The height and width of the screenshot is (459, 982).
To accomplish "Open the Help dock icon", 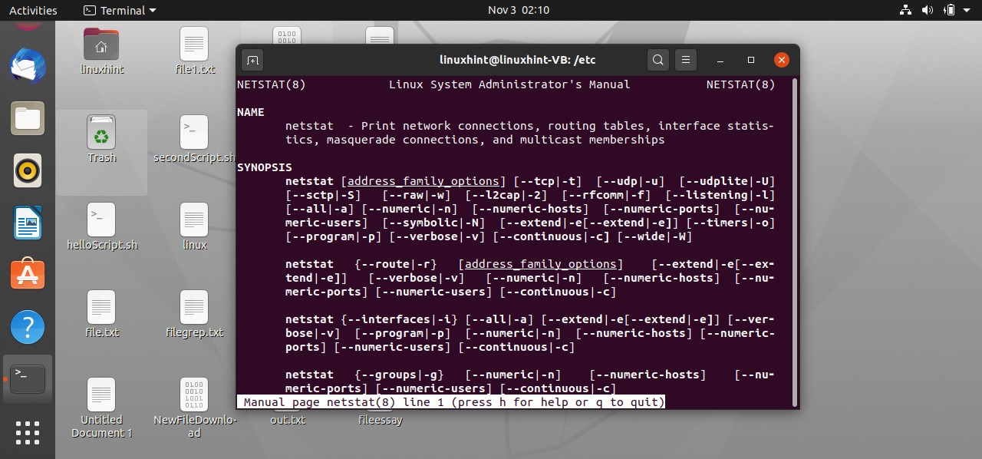I will 28,327.
